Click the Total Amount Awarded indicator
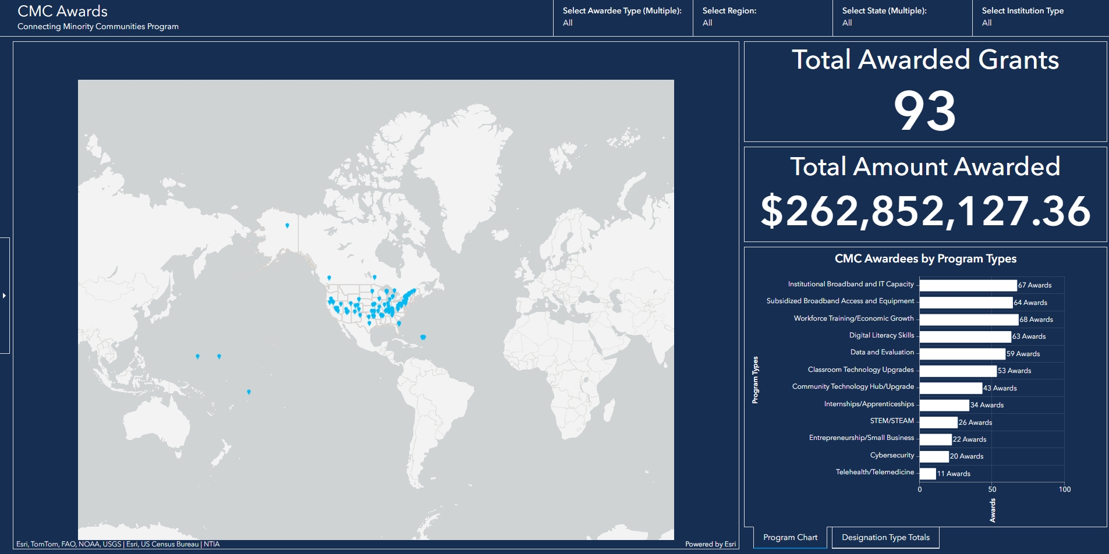Image resolution: width=1109 pixels, height=554 pixels. (925, 195)
